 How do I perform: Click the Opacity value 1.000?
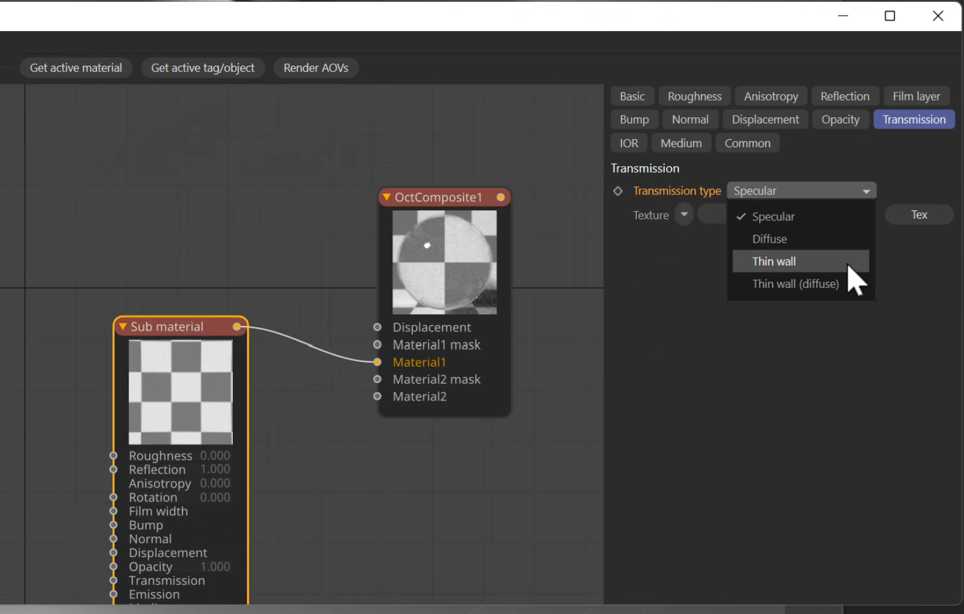(215, 567)
